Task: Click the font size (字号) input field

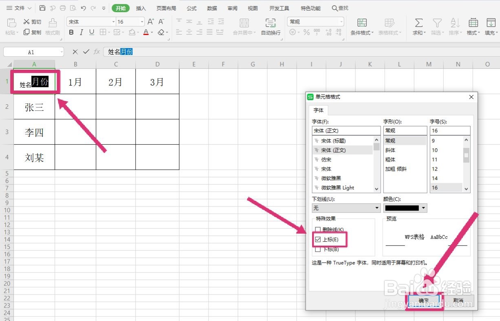Action: 450,131
